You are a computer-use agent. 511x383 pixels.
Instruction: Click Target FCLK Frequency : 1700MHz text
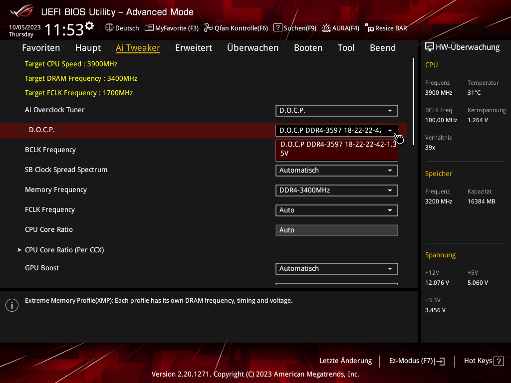tap(79, 93)
